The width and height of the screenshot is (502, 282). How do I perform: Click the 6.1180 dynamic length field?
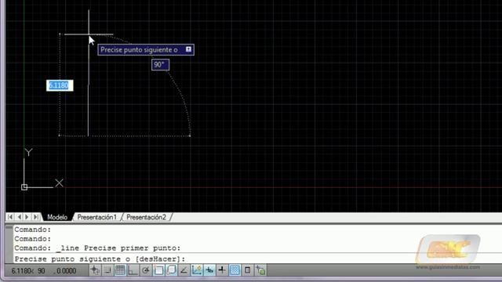tap(60, 85)
